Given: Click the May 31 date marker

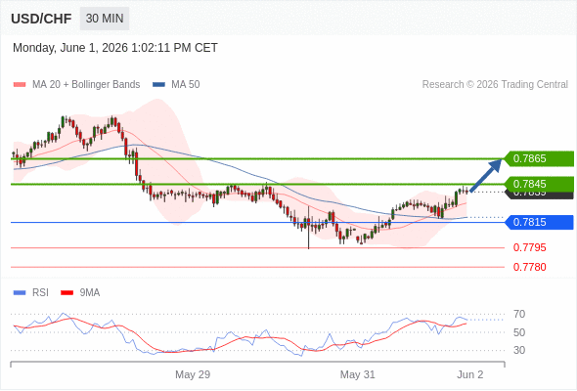Looking at the screenshot, I should tap(357, 374).
